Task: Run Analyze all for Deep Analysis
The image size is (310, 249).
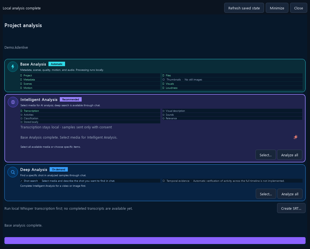Action: coord(290,194)
